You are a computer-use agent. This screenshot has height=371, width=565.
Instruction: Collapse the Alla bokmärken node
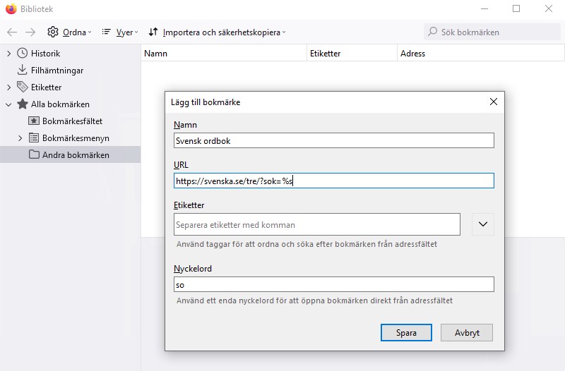[x=9, y=104]
